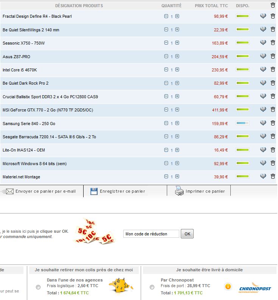Confirm discount code with OK button

(187, 234)
